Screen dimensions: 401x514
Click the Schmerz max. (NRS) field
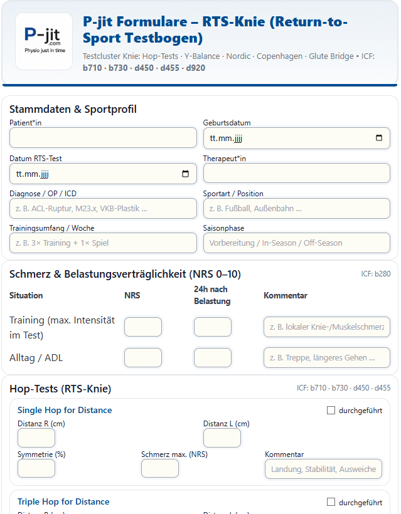coord(160,468)
